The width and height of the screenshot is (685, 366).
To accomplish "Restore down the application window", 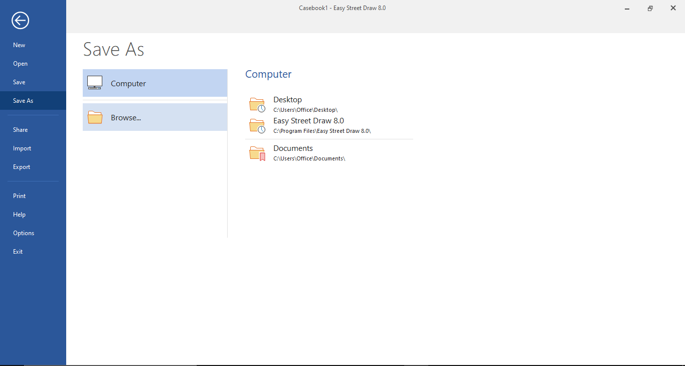I will [x=650, y=9].
